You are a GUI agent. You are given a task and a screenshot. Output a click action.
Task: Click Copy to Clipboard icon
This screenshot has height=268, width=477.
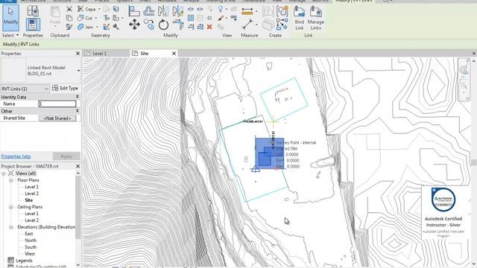click(69, 18)
